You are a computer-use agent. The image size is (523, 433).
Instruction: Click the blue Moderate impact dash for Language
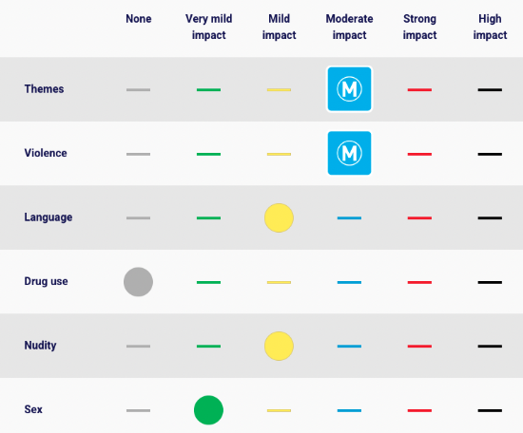pos(349,218)
